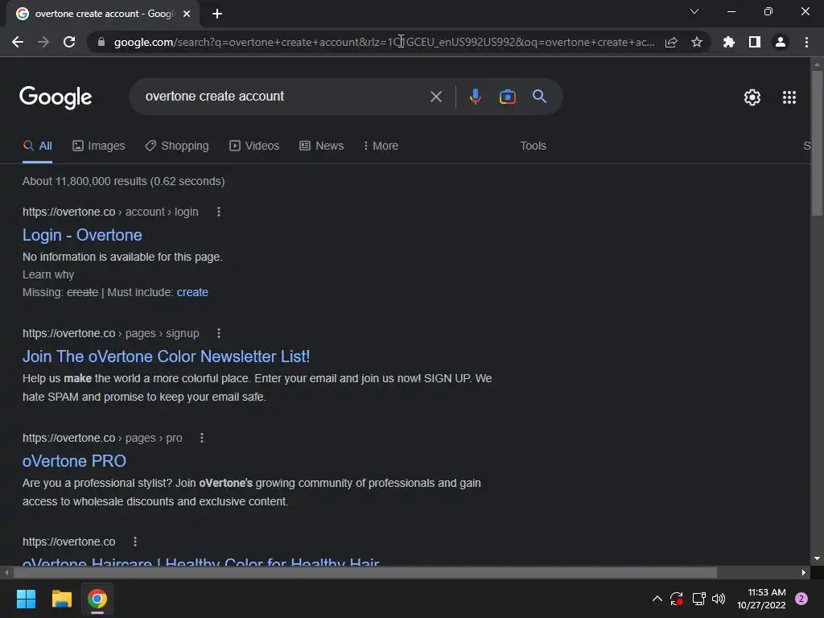Click About 11,800,000 results text

123,181
